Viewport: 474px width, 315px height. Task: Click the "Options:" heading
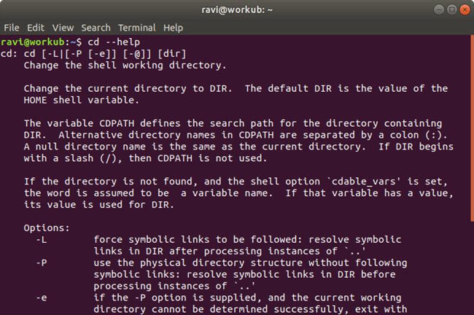click(x=47, y=227)
